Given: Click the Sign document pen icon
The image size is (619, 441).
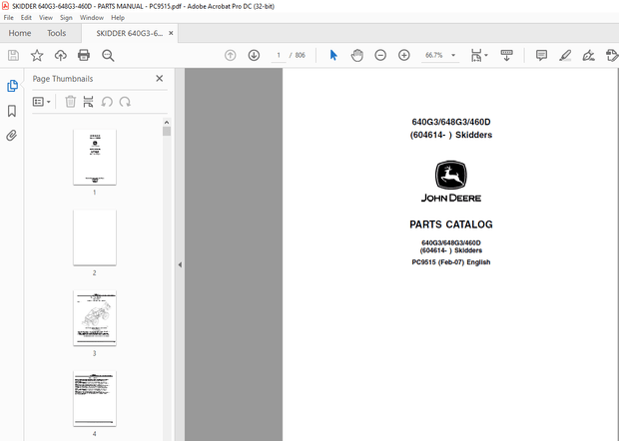Looking at the screenshot, I should click(588, 55).
